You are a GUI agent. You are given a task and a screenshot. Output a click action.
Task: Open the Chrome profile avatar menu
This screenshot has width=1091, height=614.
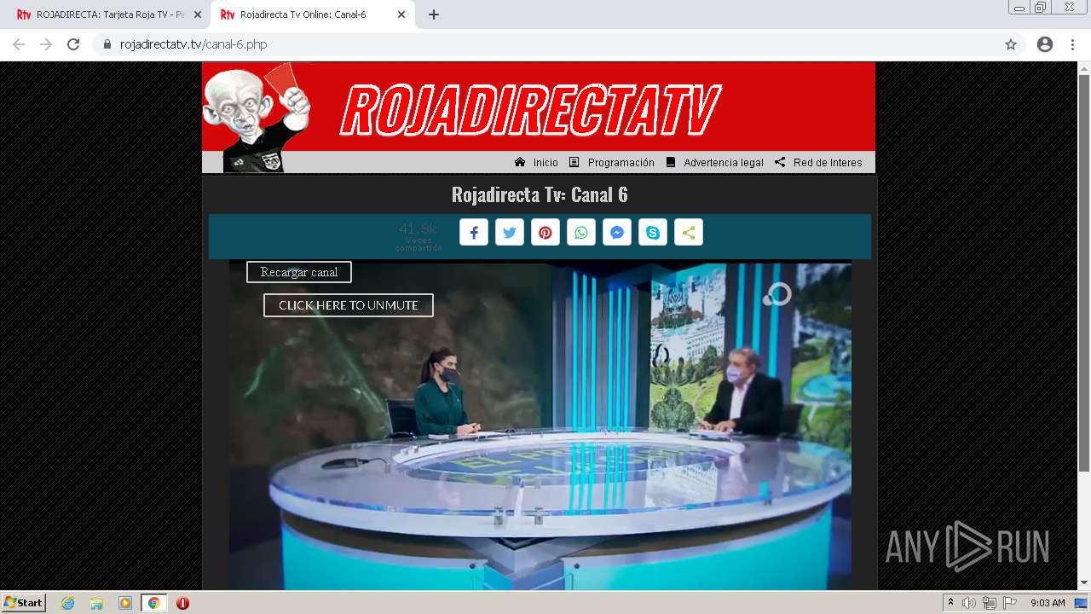[1045, 44]
